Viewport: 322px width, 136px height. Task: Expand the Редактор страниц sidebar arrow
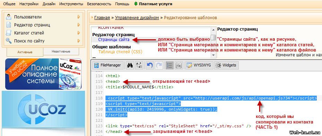[x=79, y=25]
